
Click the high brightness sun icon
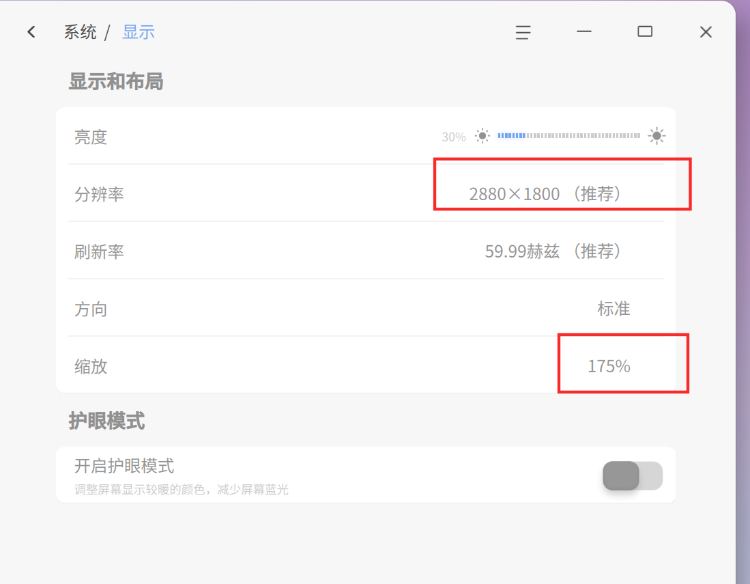coord(657,136)
